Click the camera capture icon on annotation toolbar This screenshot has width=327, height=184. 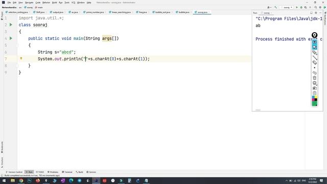[x=315, y=88]
